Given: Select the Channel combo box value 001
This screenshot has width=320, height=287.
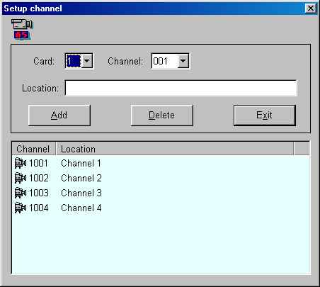Looking at the screenshot, I should (164, 61).
